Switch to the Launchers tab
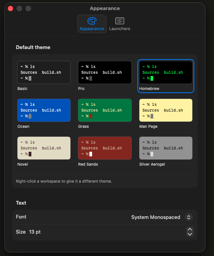Image resolution: width=214 pixels, height=256 pixels. [120, 24]
